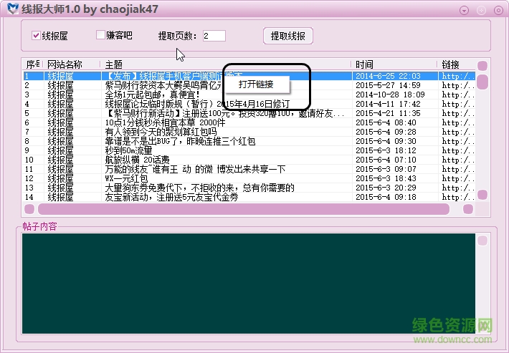Click the 主题 column header

click(x=226, y=64)
